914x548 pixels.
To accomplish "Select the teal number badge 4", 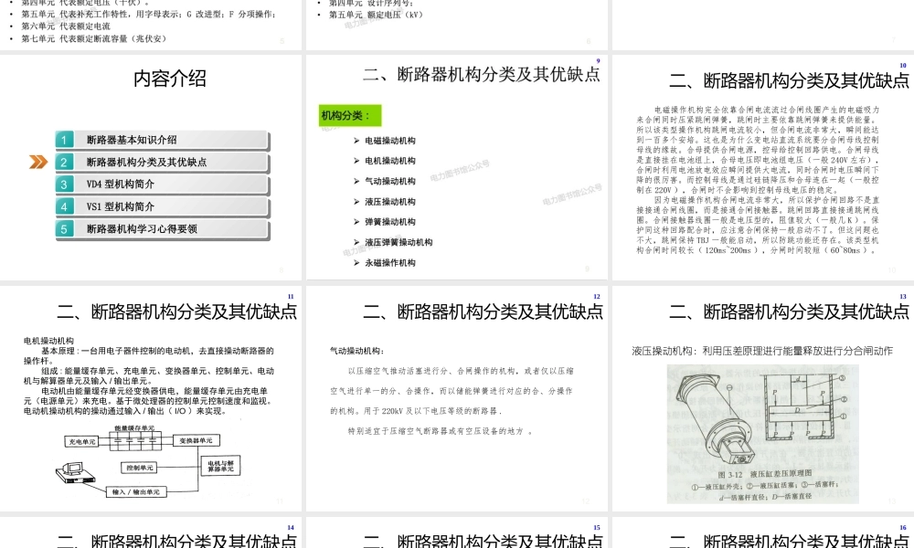I will coord(63,208).
